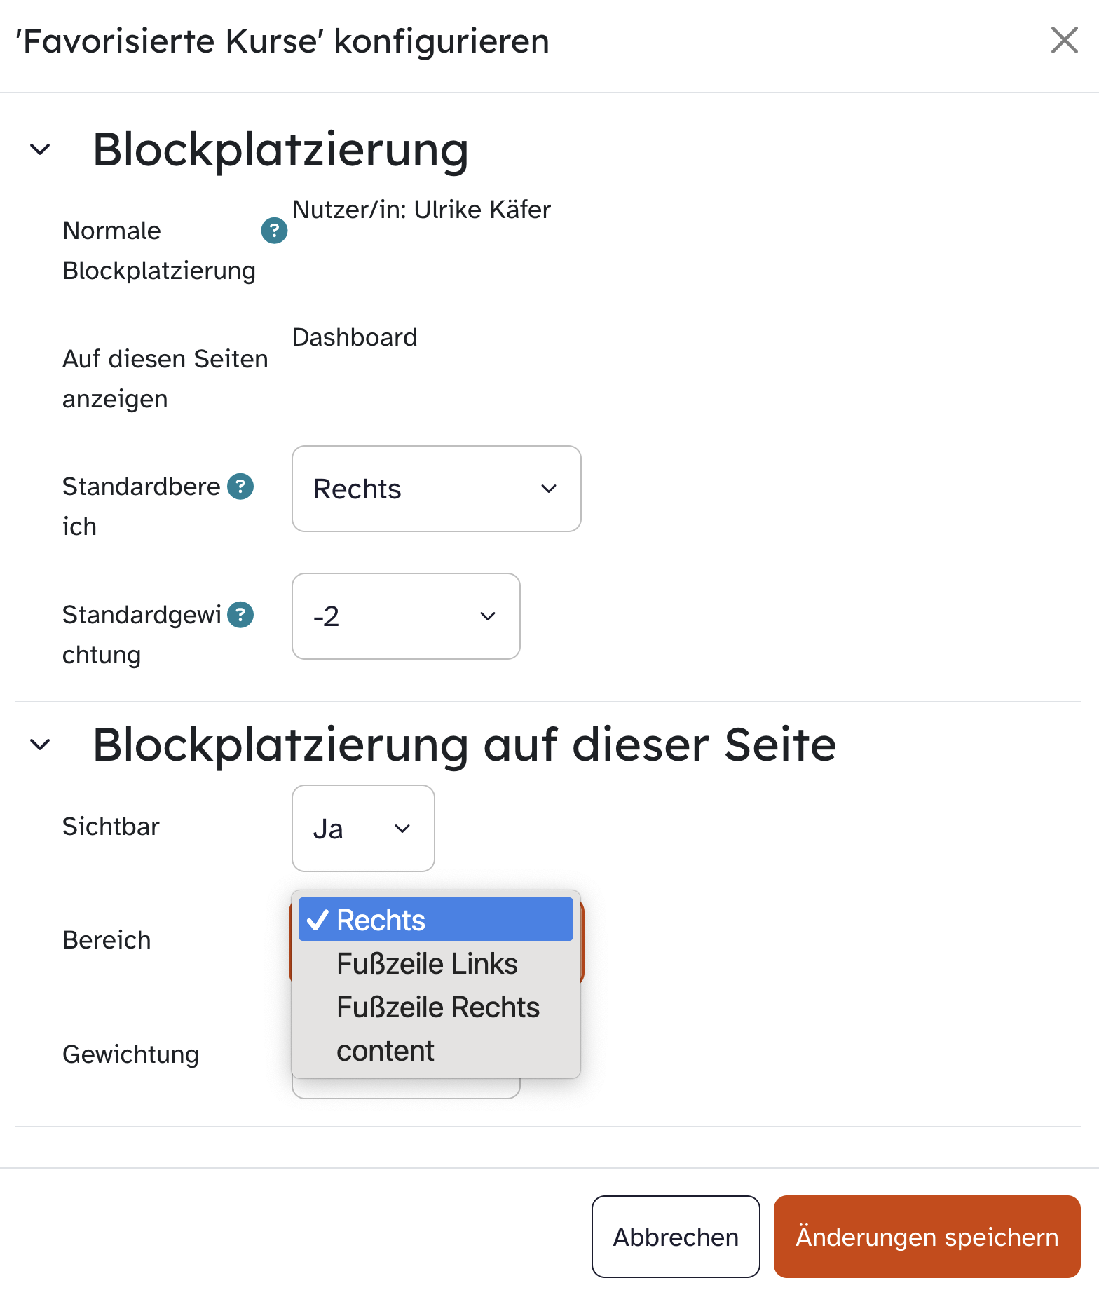Click the Gewichtung field label
The image size is (1099, 1297).
click(x=130, y=1054)
